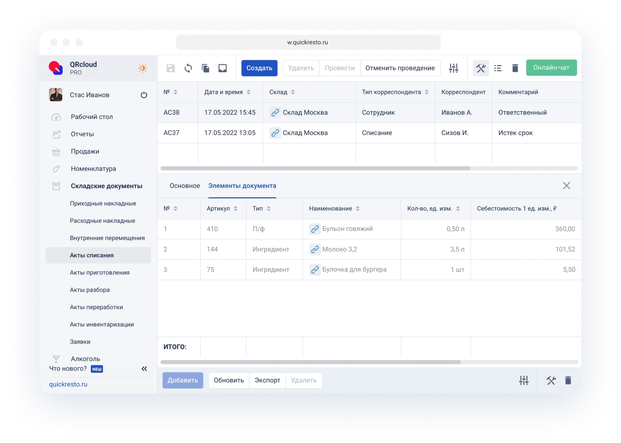
Task: Click the link icon beside Бульон говяжий
Action: (x=315, y=229)
